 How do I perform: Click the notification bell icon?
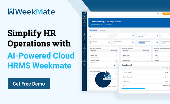coord(160,13)
